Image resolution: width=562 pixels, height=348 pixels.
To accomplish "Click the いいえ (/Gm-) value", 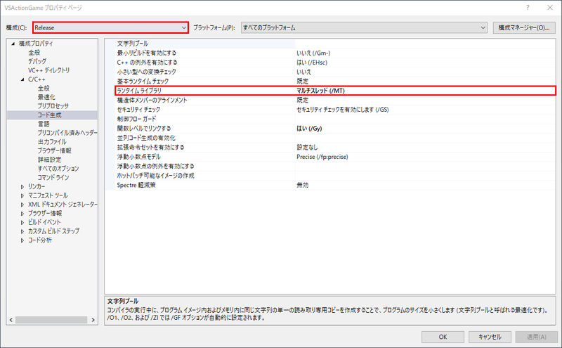I will point(313,53).
